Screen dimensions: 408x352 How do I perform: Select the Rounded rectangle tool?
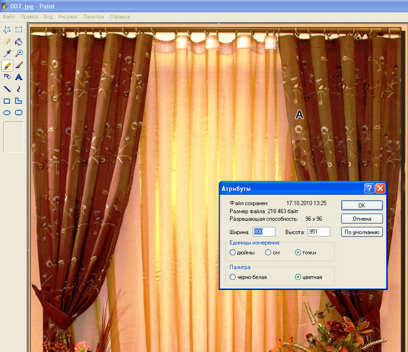(x=19, y=113)
